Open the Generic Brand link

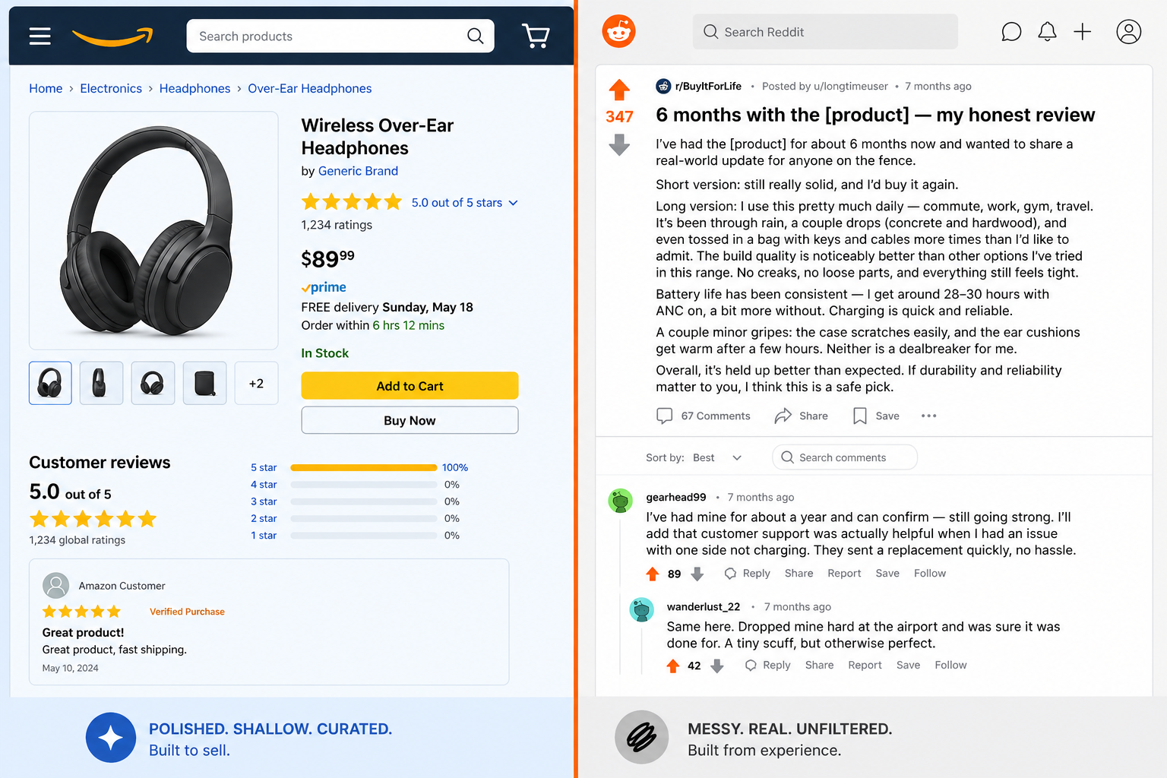358,171
